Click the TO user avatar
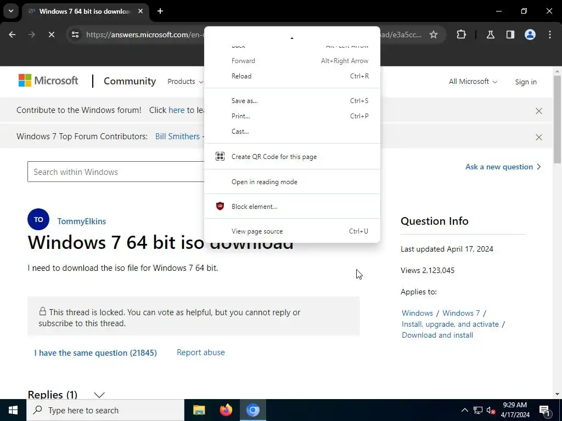This screenshot has height=421, width=562. pos(38,219)
